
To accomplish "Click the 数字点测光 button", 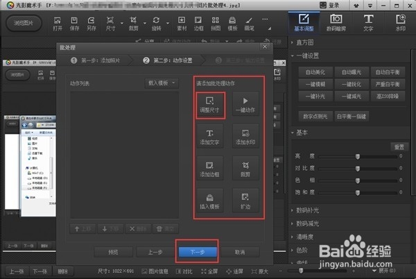I will click(315, 117).
